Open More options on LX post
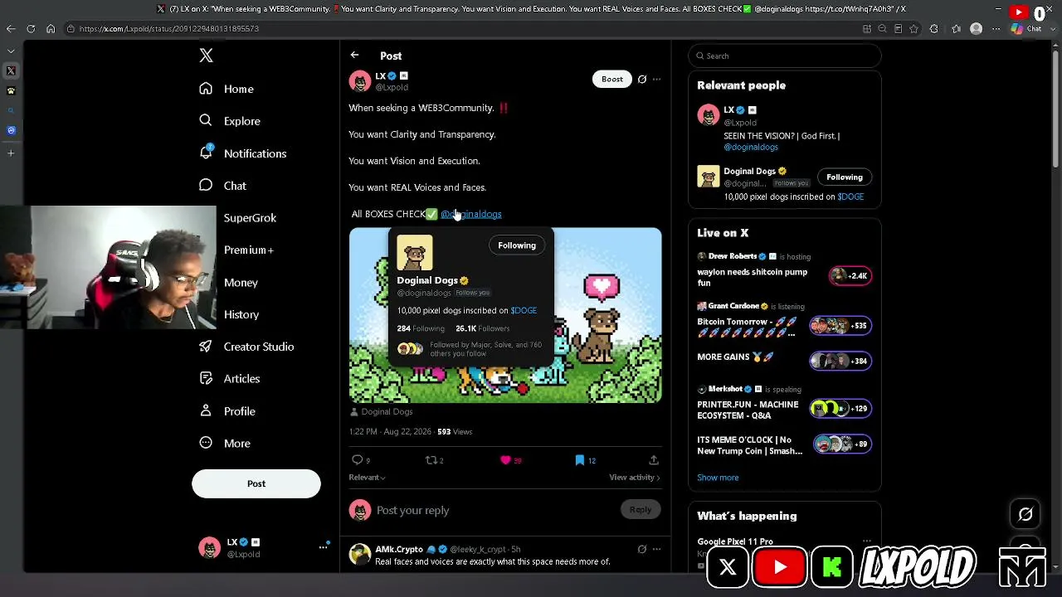The height and width of the screenshot is (597, 1062). coord(656,80)
